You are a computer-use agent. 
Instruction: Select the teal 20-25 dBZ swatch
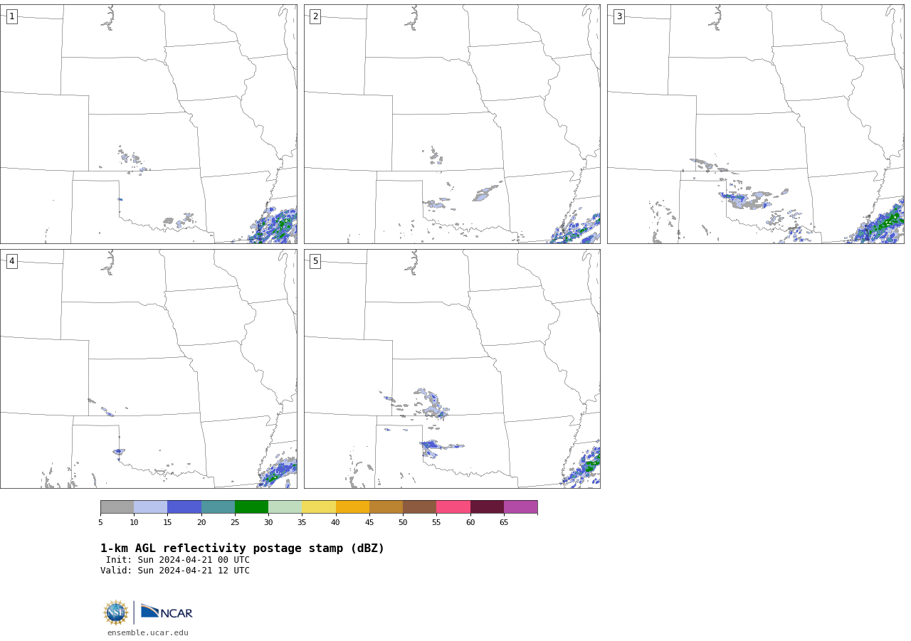(218, 507)
